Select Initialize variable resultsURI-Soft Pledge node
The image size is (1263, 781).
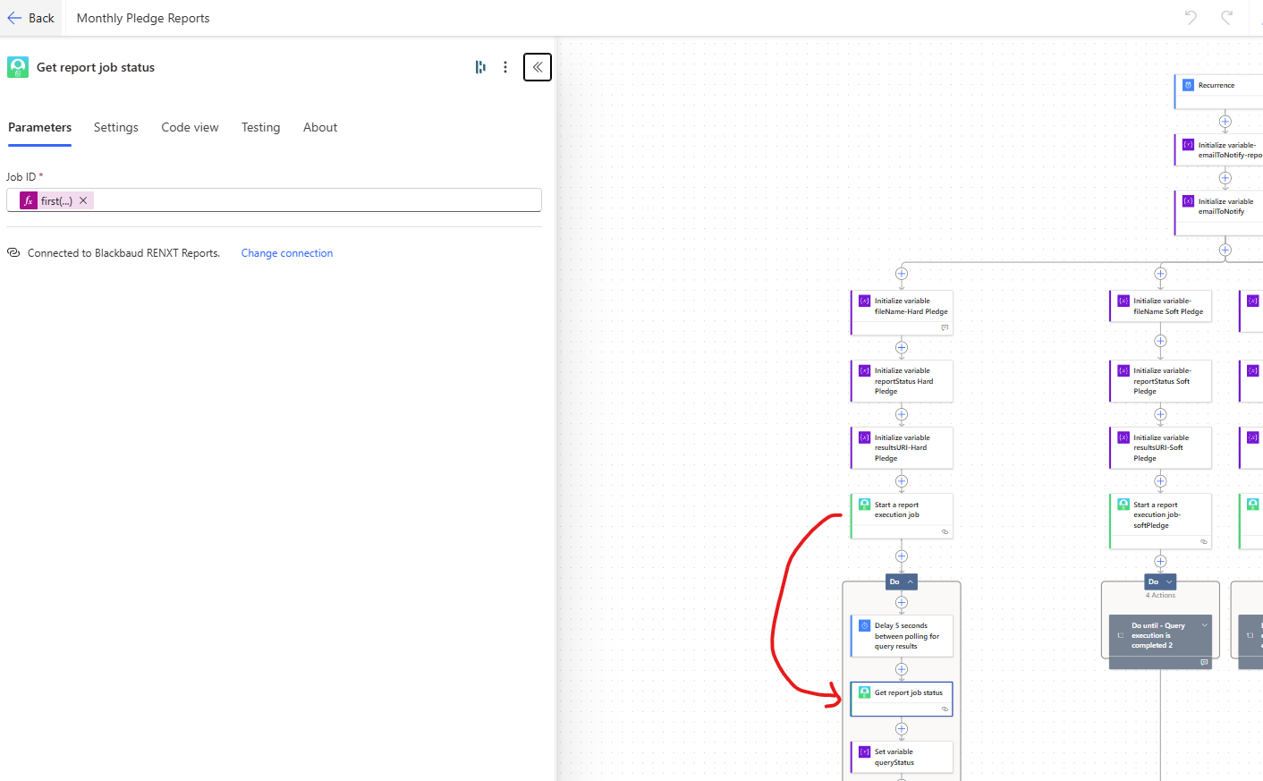1160,447
